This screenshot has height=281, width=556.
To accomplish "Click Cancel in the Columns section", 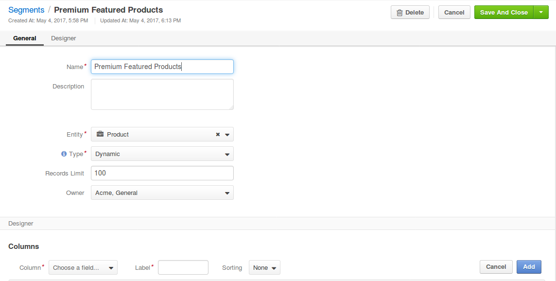I will coord(496,267).
